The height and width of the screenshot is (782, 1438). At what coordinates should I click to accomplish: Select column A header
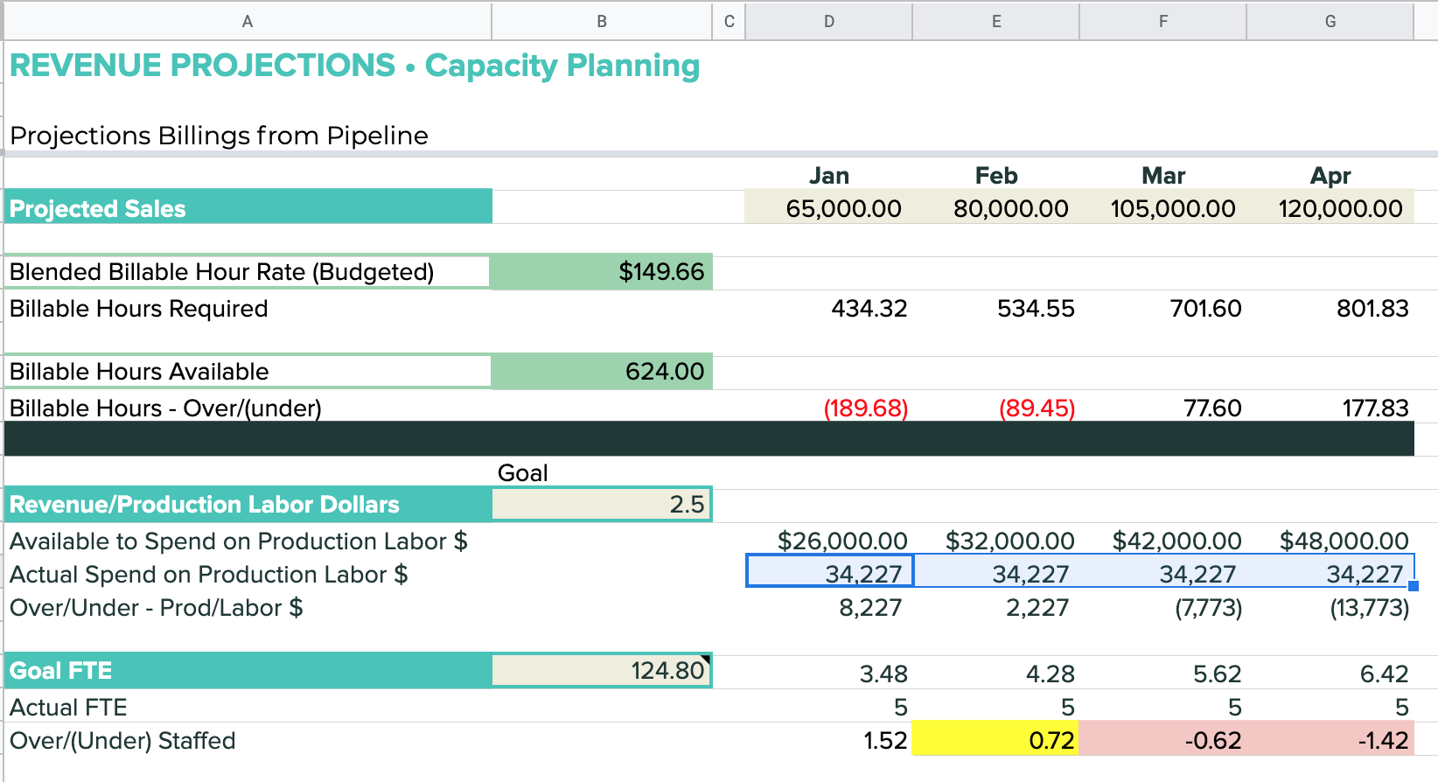coord(248,21)
